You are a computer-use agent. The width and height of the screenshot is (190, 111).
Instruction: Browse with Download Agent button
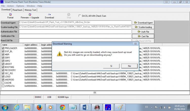[143, 23]
